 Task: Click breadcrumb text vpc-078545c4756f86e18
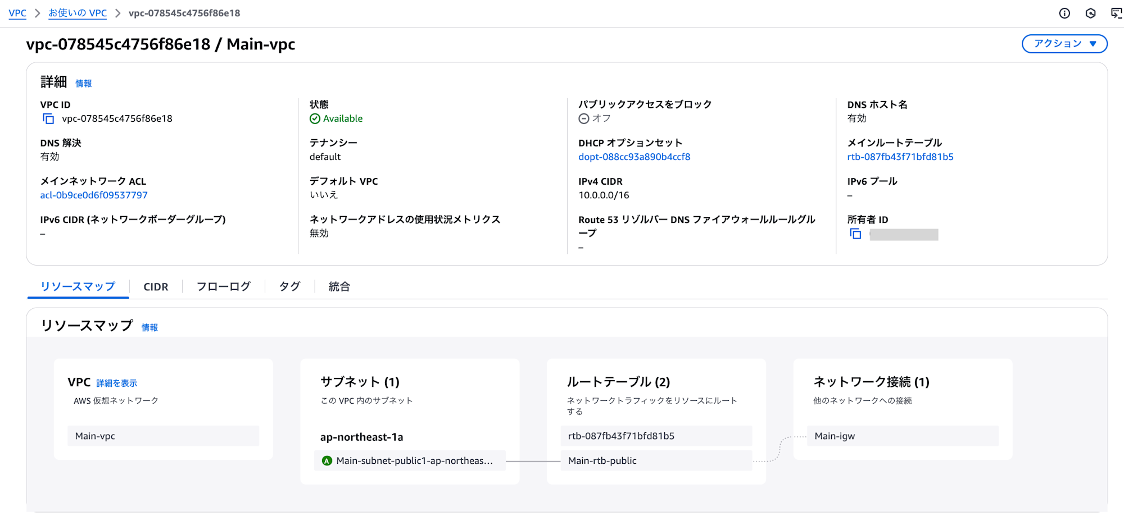pos(184,13)
